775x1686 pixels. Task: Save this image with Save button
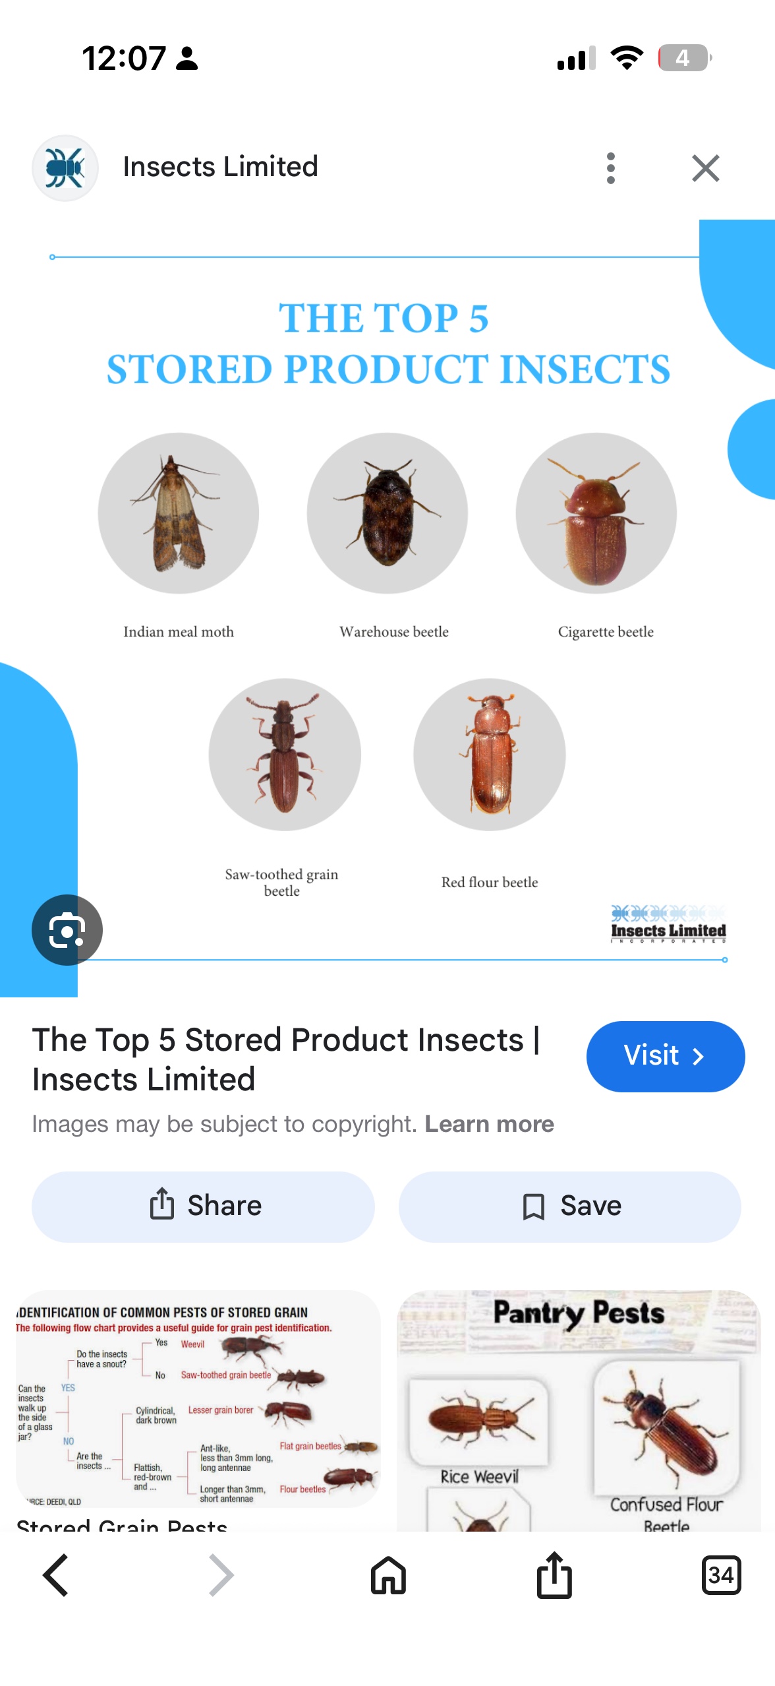click(569, 1206)
